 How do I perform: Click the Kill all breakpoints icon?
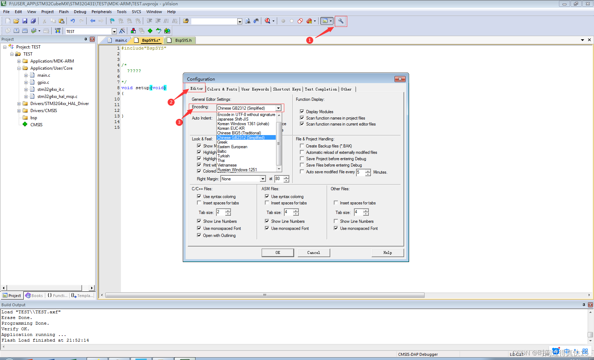tap(309, 21)
